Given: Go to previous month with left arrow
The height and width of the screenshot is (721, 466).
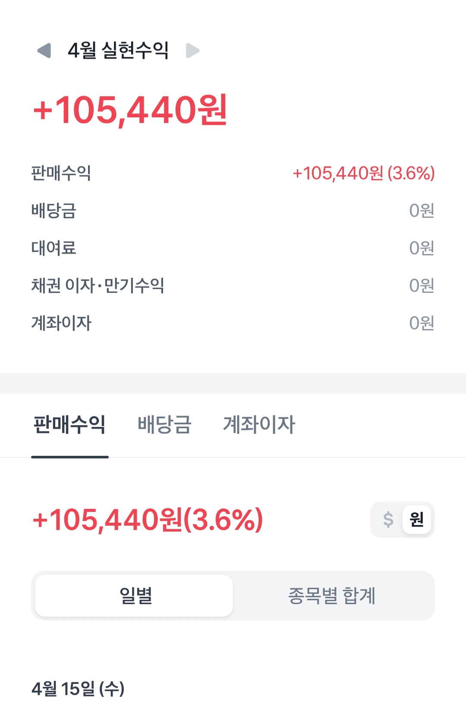Looking at the screenshot, I should point(44,50).
